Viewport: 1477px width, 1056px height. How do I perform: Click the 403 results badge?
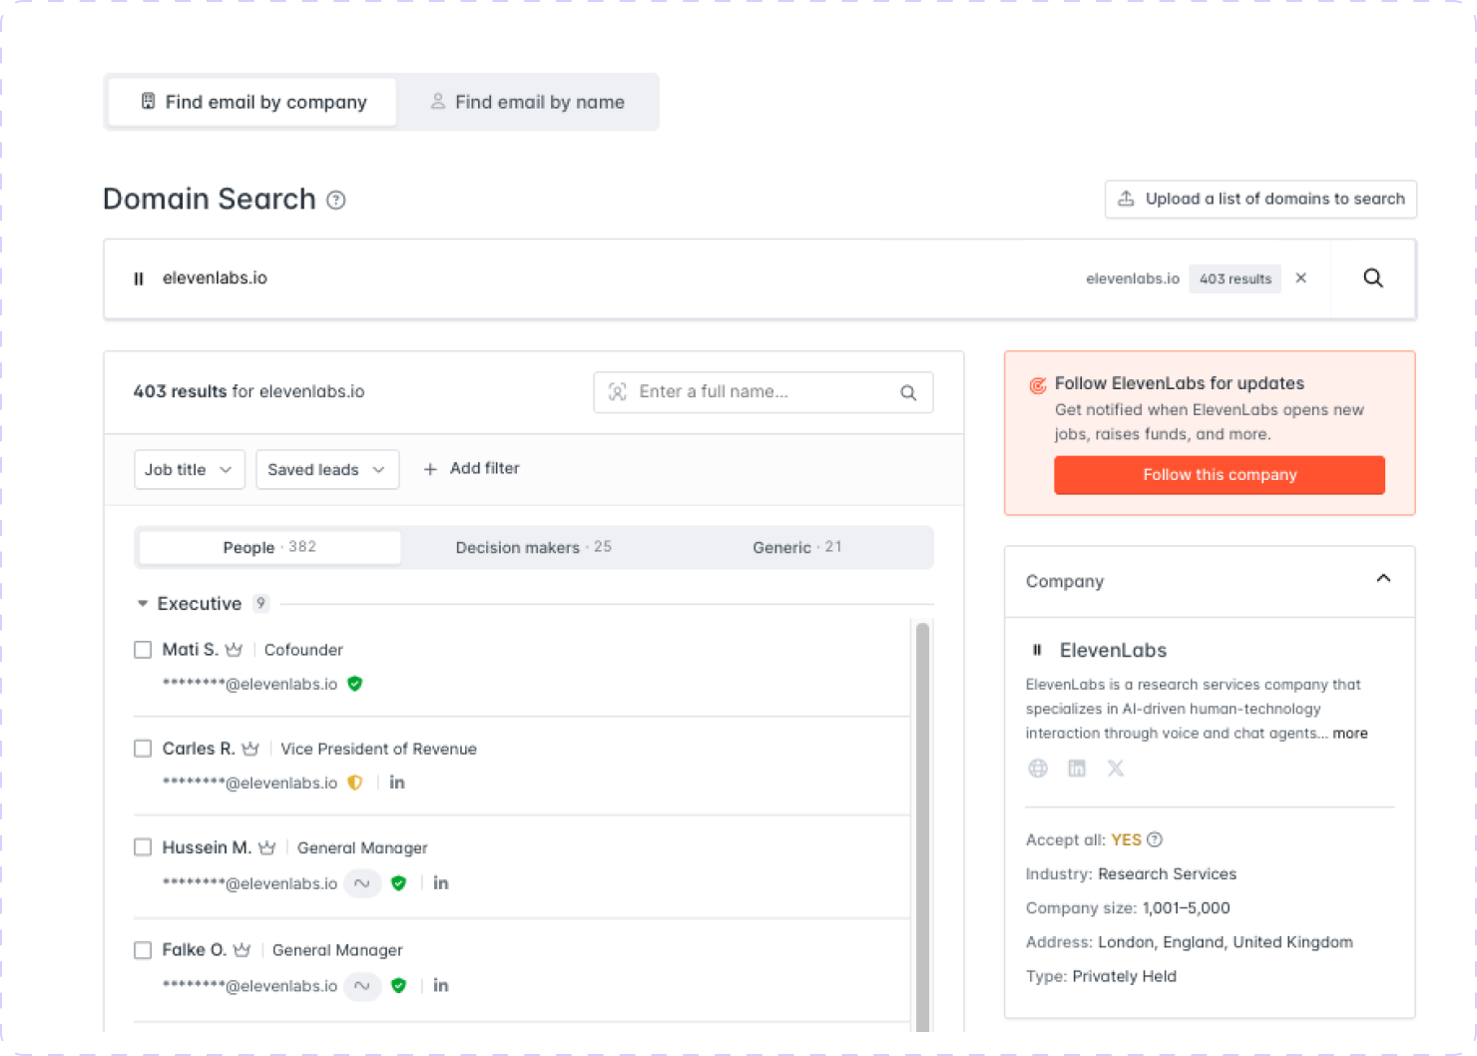pos(1234,278)
